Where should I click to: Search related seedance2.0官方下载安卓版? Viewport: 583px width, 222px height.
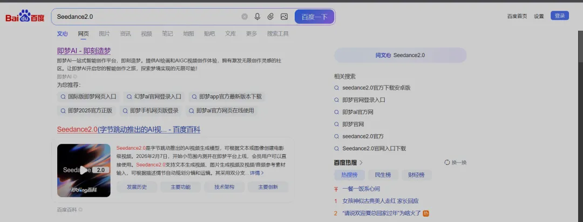(376, 88)
